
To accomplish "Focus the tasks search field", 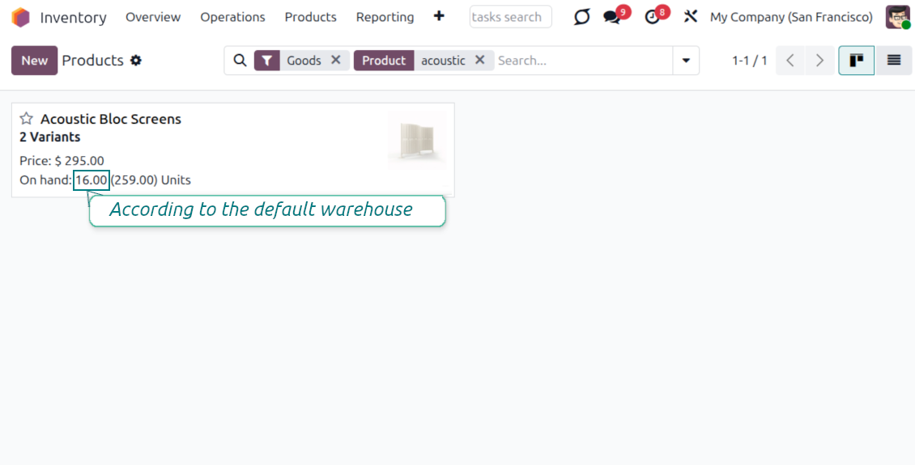I will coord(511,17).
